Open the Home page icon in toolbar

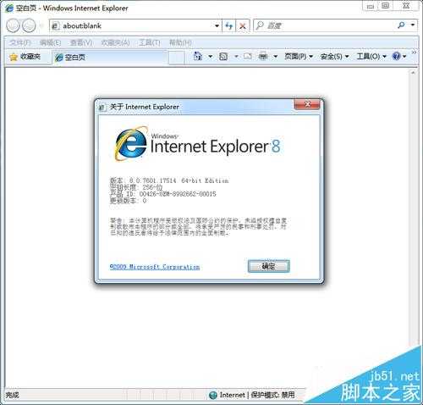tap(198, 56)
